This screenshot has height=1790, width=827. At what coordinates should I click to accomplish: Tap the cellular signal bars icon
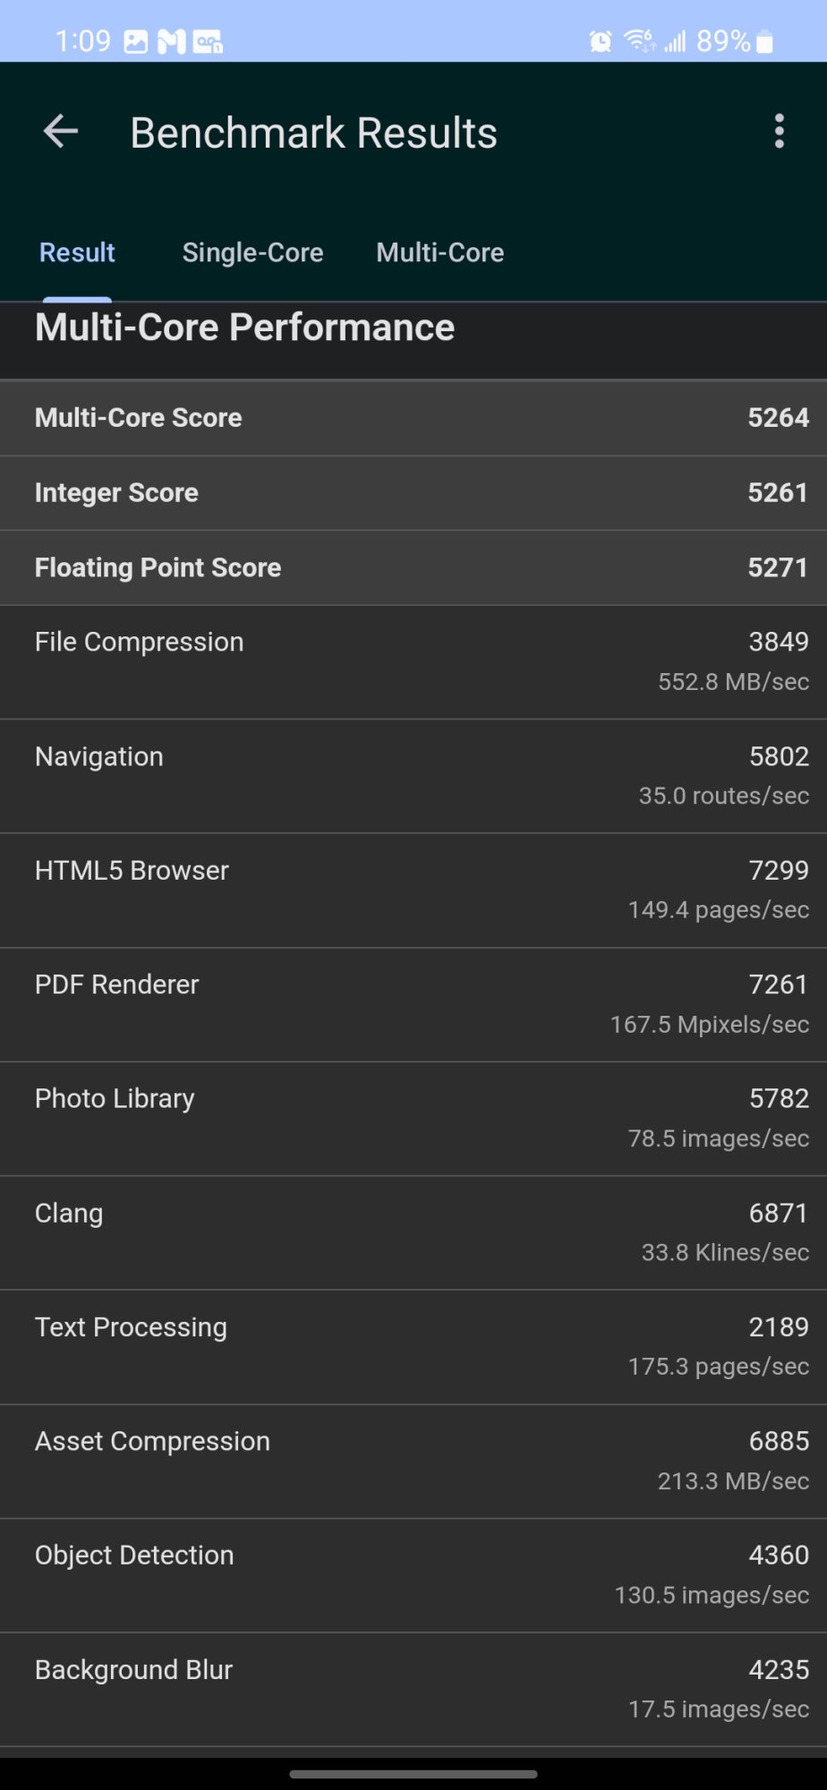(675, 41)
